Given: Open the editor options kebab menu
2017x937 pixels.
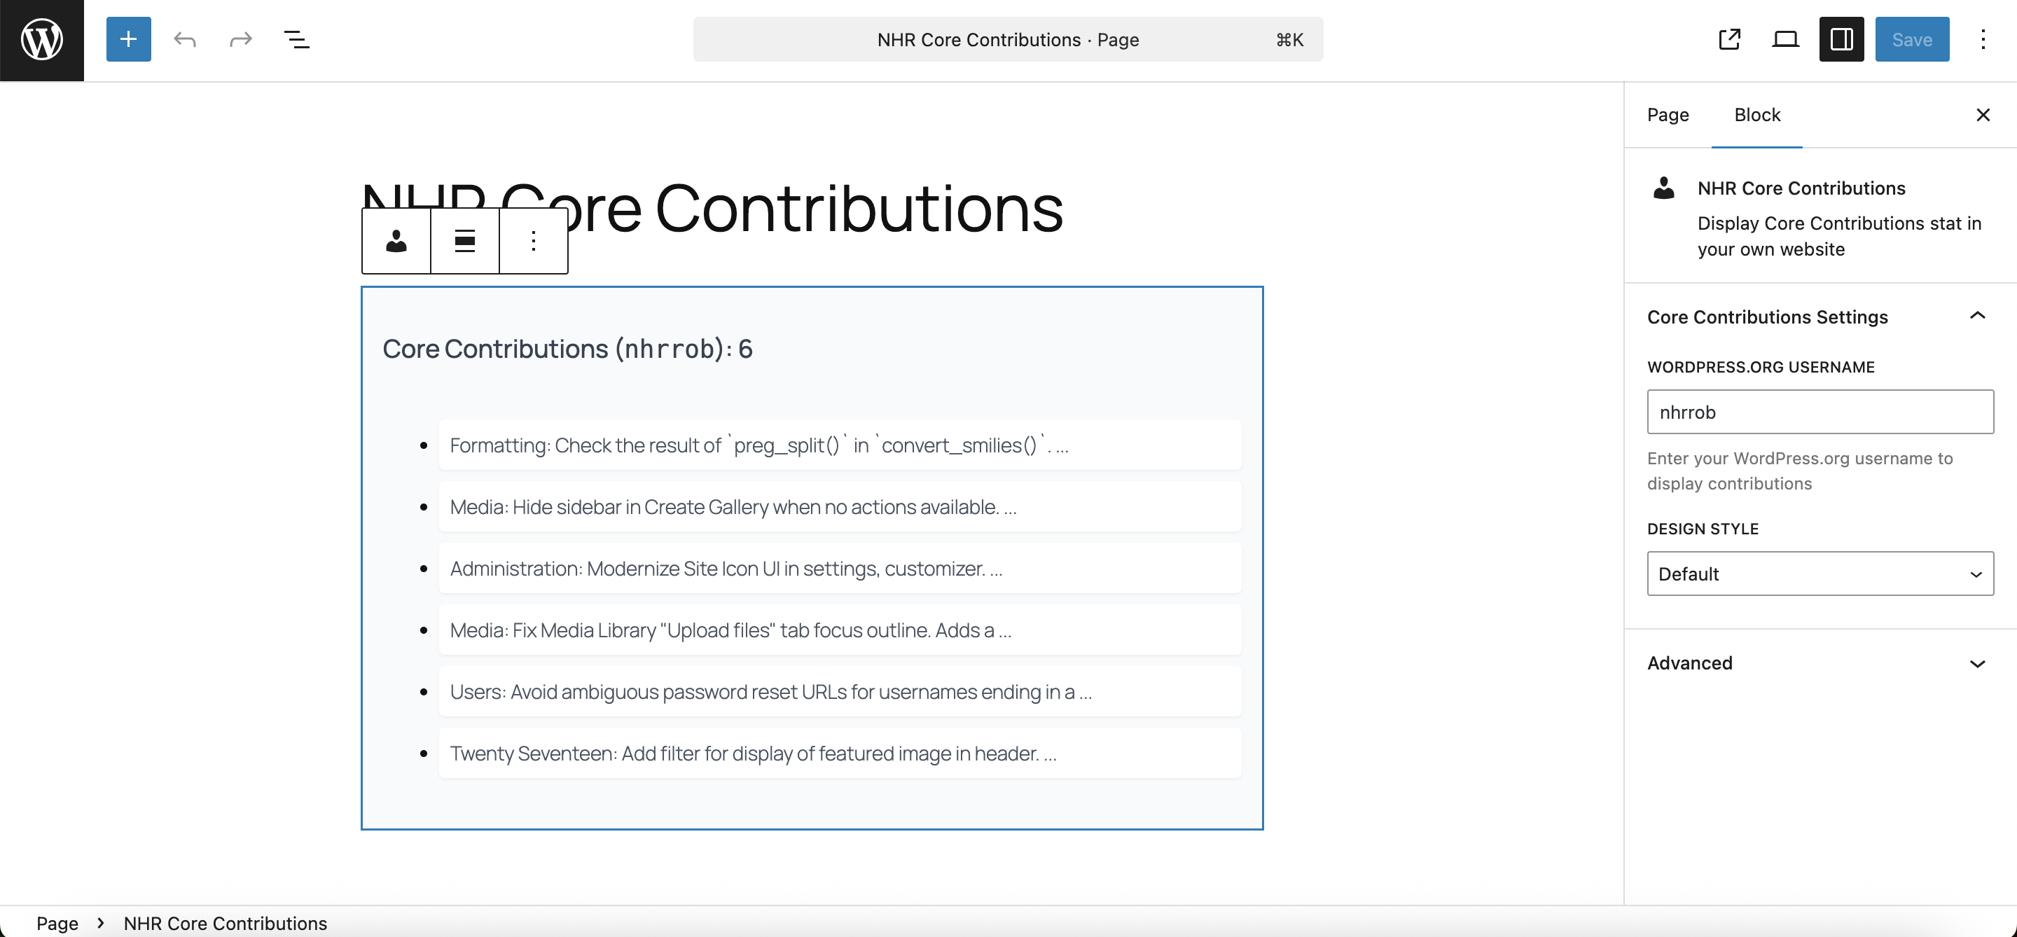Looking at the screenshot, I should coord(1983,39).
